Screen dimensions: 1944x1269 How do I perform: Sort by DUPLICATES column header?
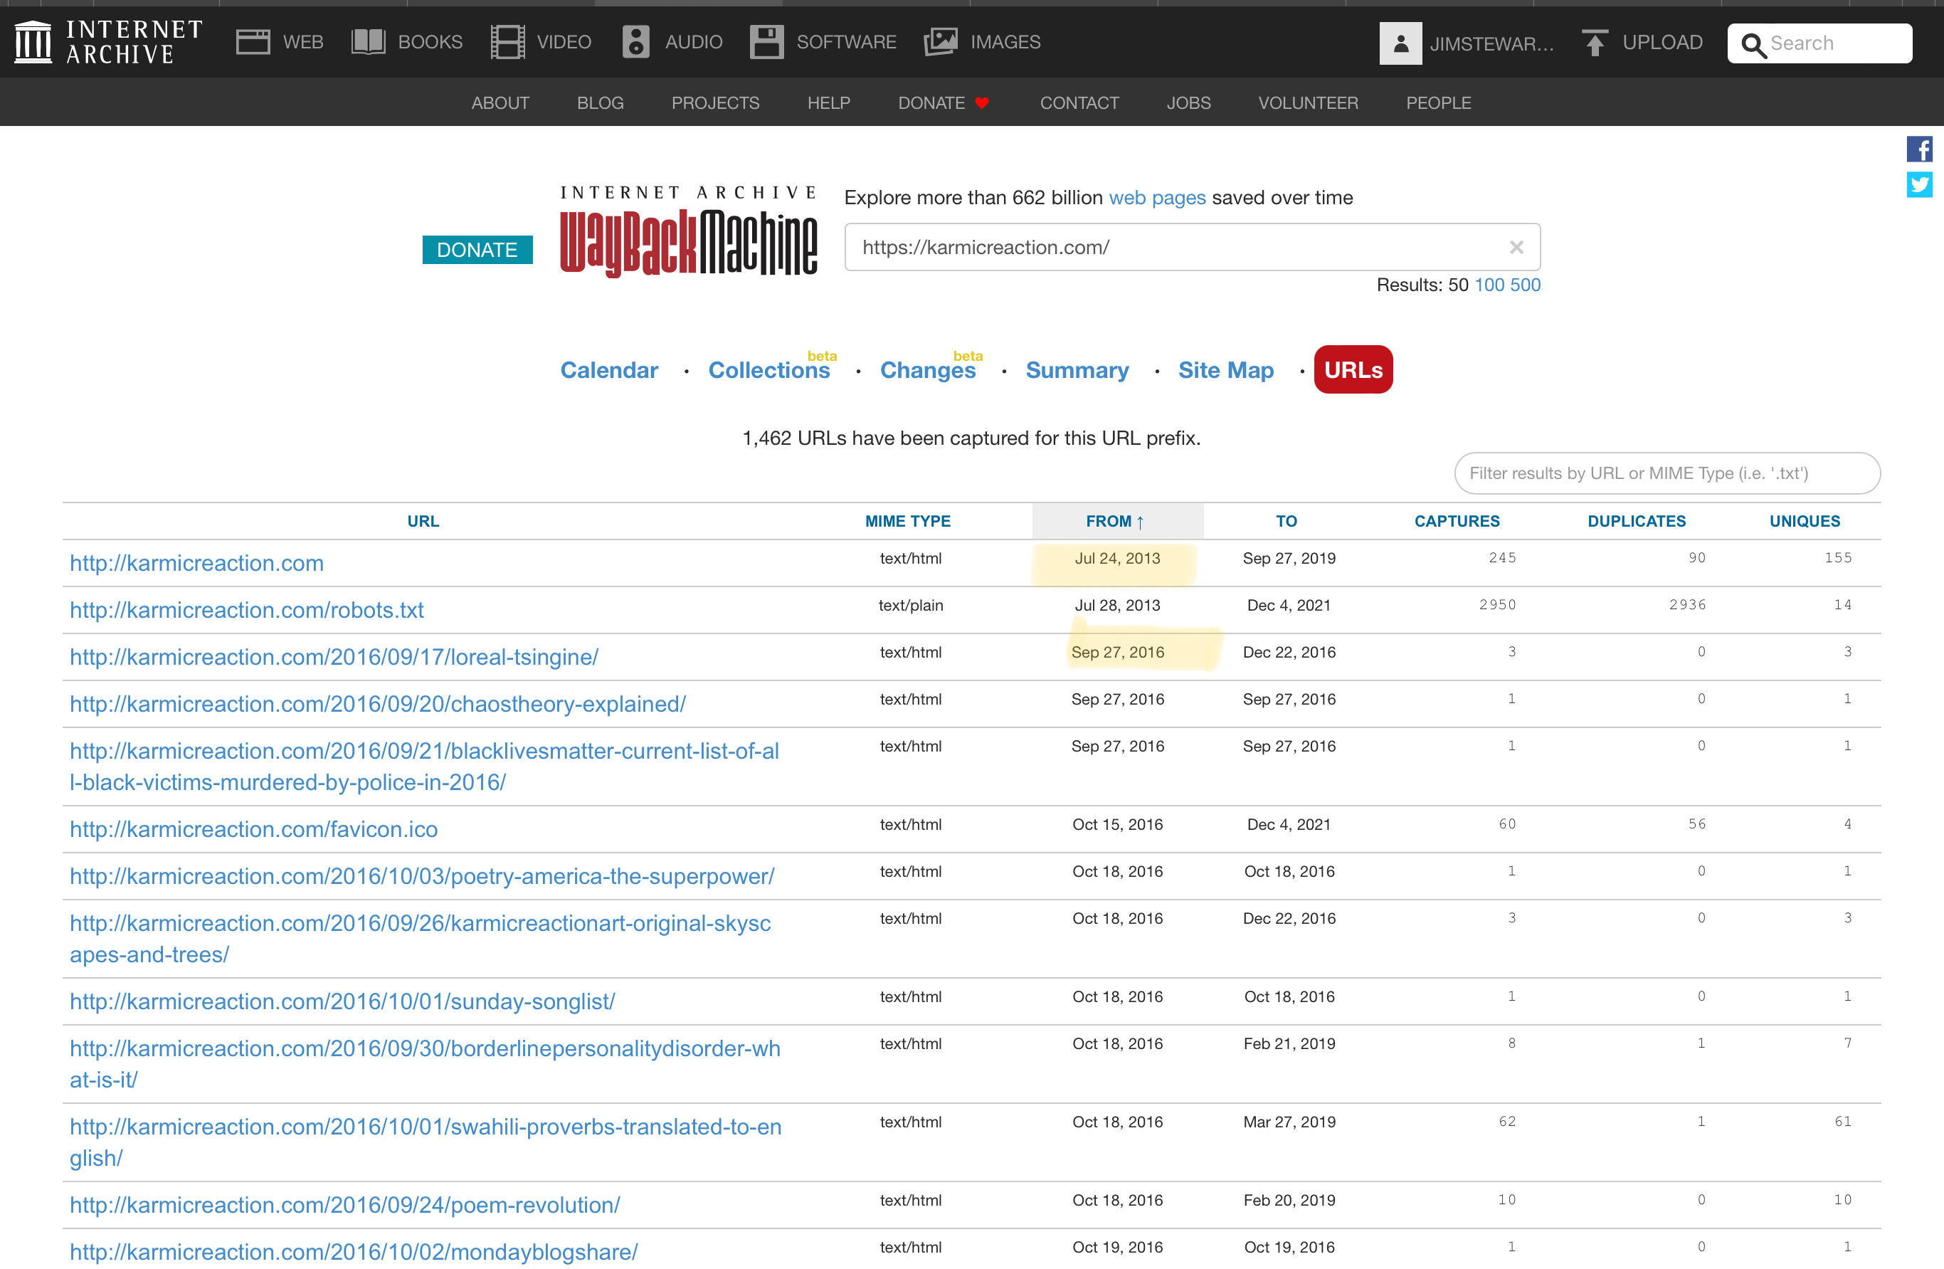pos(1636,521)
